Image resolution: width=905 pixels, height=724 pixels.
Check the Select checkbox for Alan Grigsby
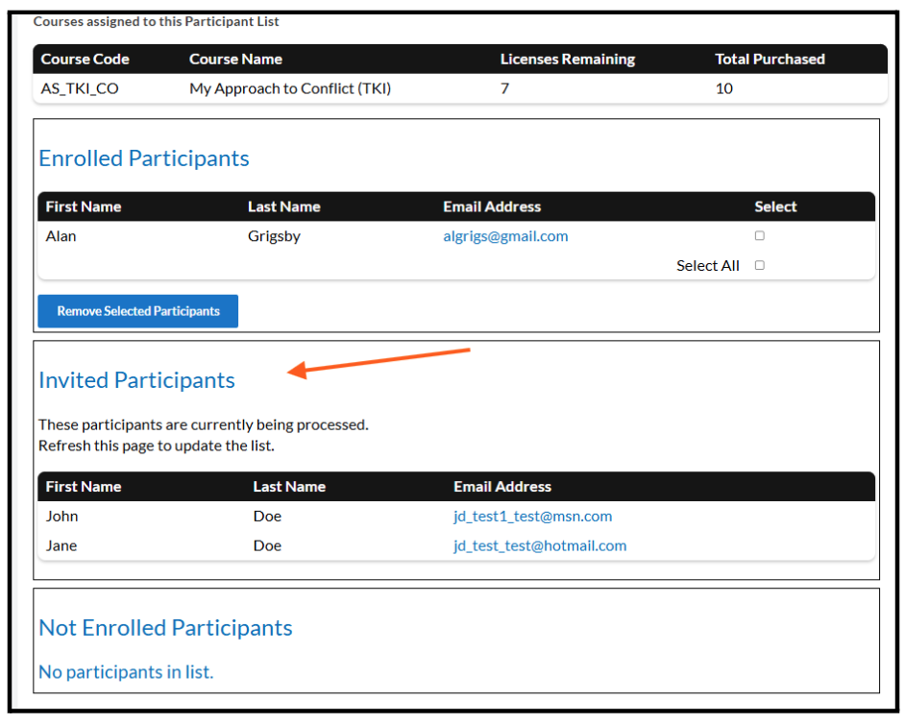click(759, 236)
